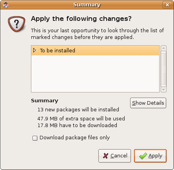Select the 'To be installed' row
174x170 pixels.
95,50
